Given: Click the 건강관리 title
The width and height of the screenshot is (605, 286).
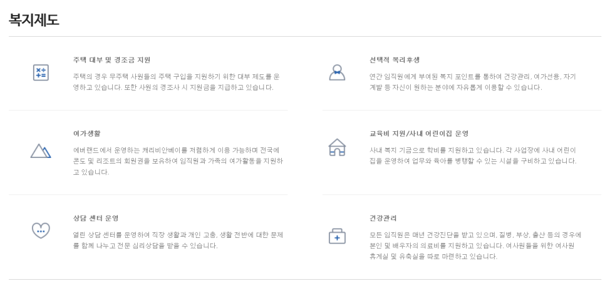Looking at the screenshot, I should pyautogui.click(x=383, y=218).
